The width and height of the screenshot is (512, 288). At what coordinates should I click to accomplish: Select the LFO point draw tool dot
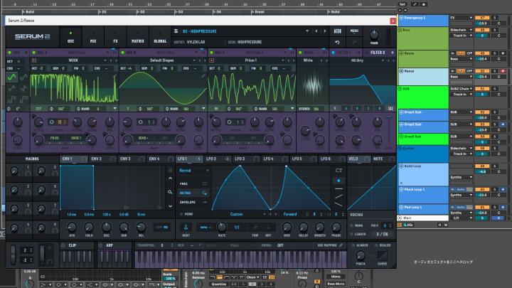coord(338,181)
